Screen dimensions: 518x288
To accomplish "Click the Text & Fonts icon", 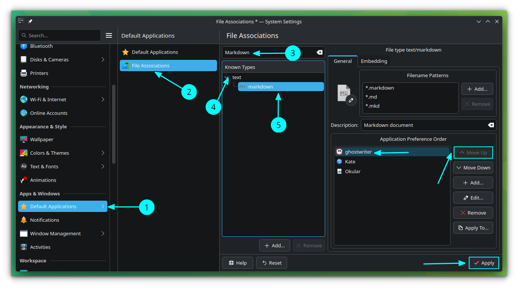I will click(x=24, y=166).
